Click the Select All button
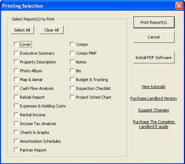 [x=22, y=30]
